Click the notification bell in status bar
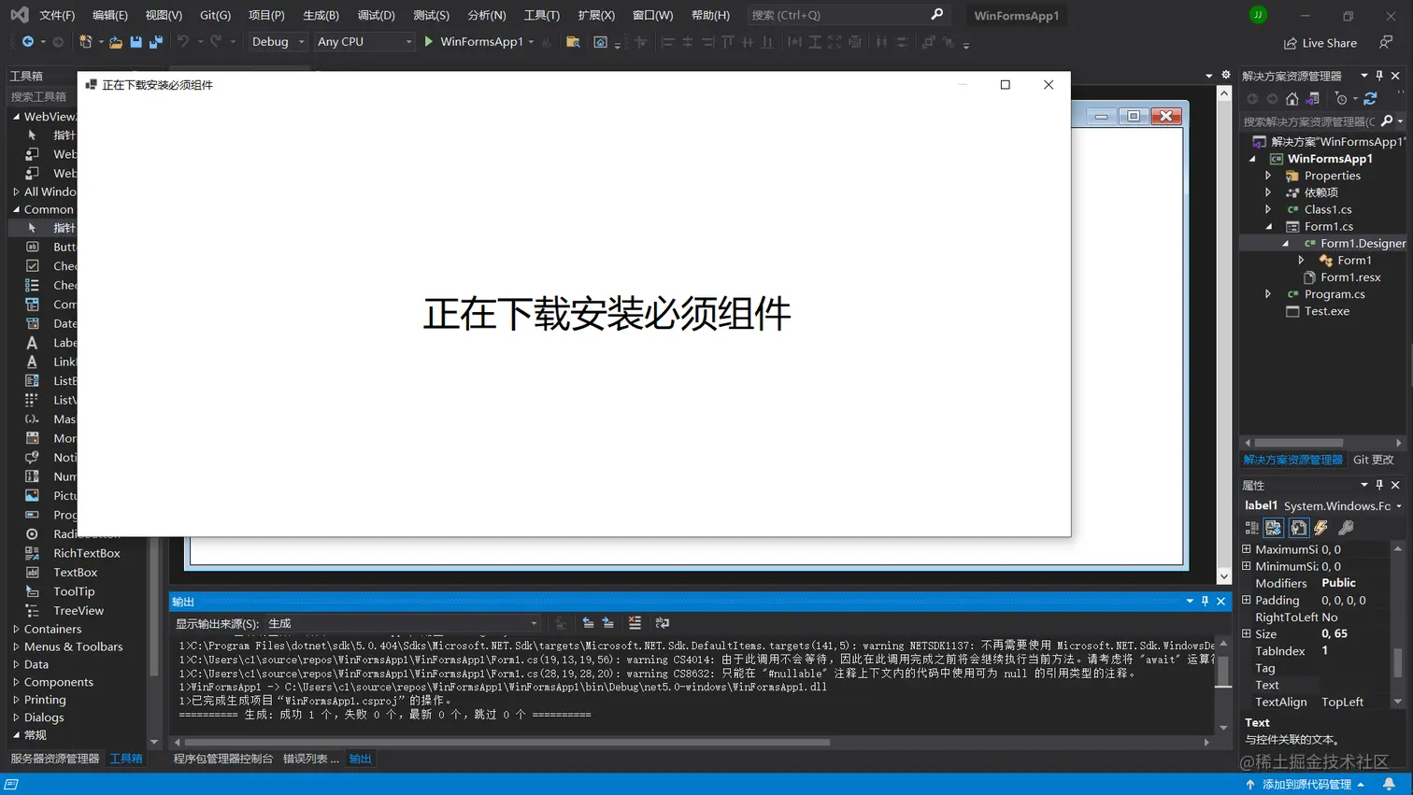Viewport: 1413px width, 795px height. (1390, 785)
